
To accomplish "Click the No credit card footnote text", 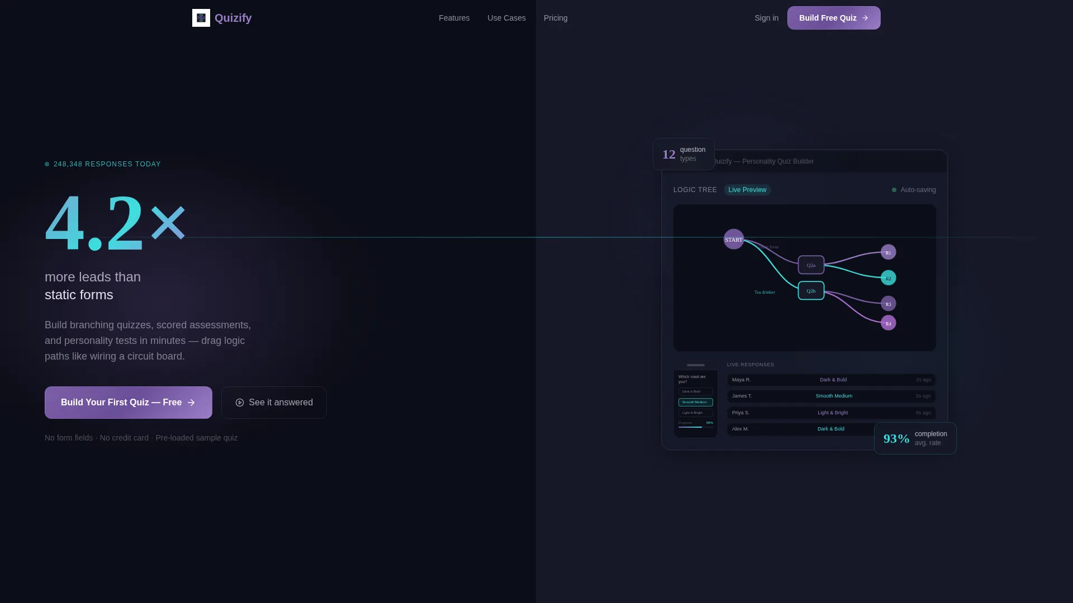I will [x=124, y=438].
